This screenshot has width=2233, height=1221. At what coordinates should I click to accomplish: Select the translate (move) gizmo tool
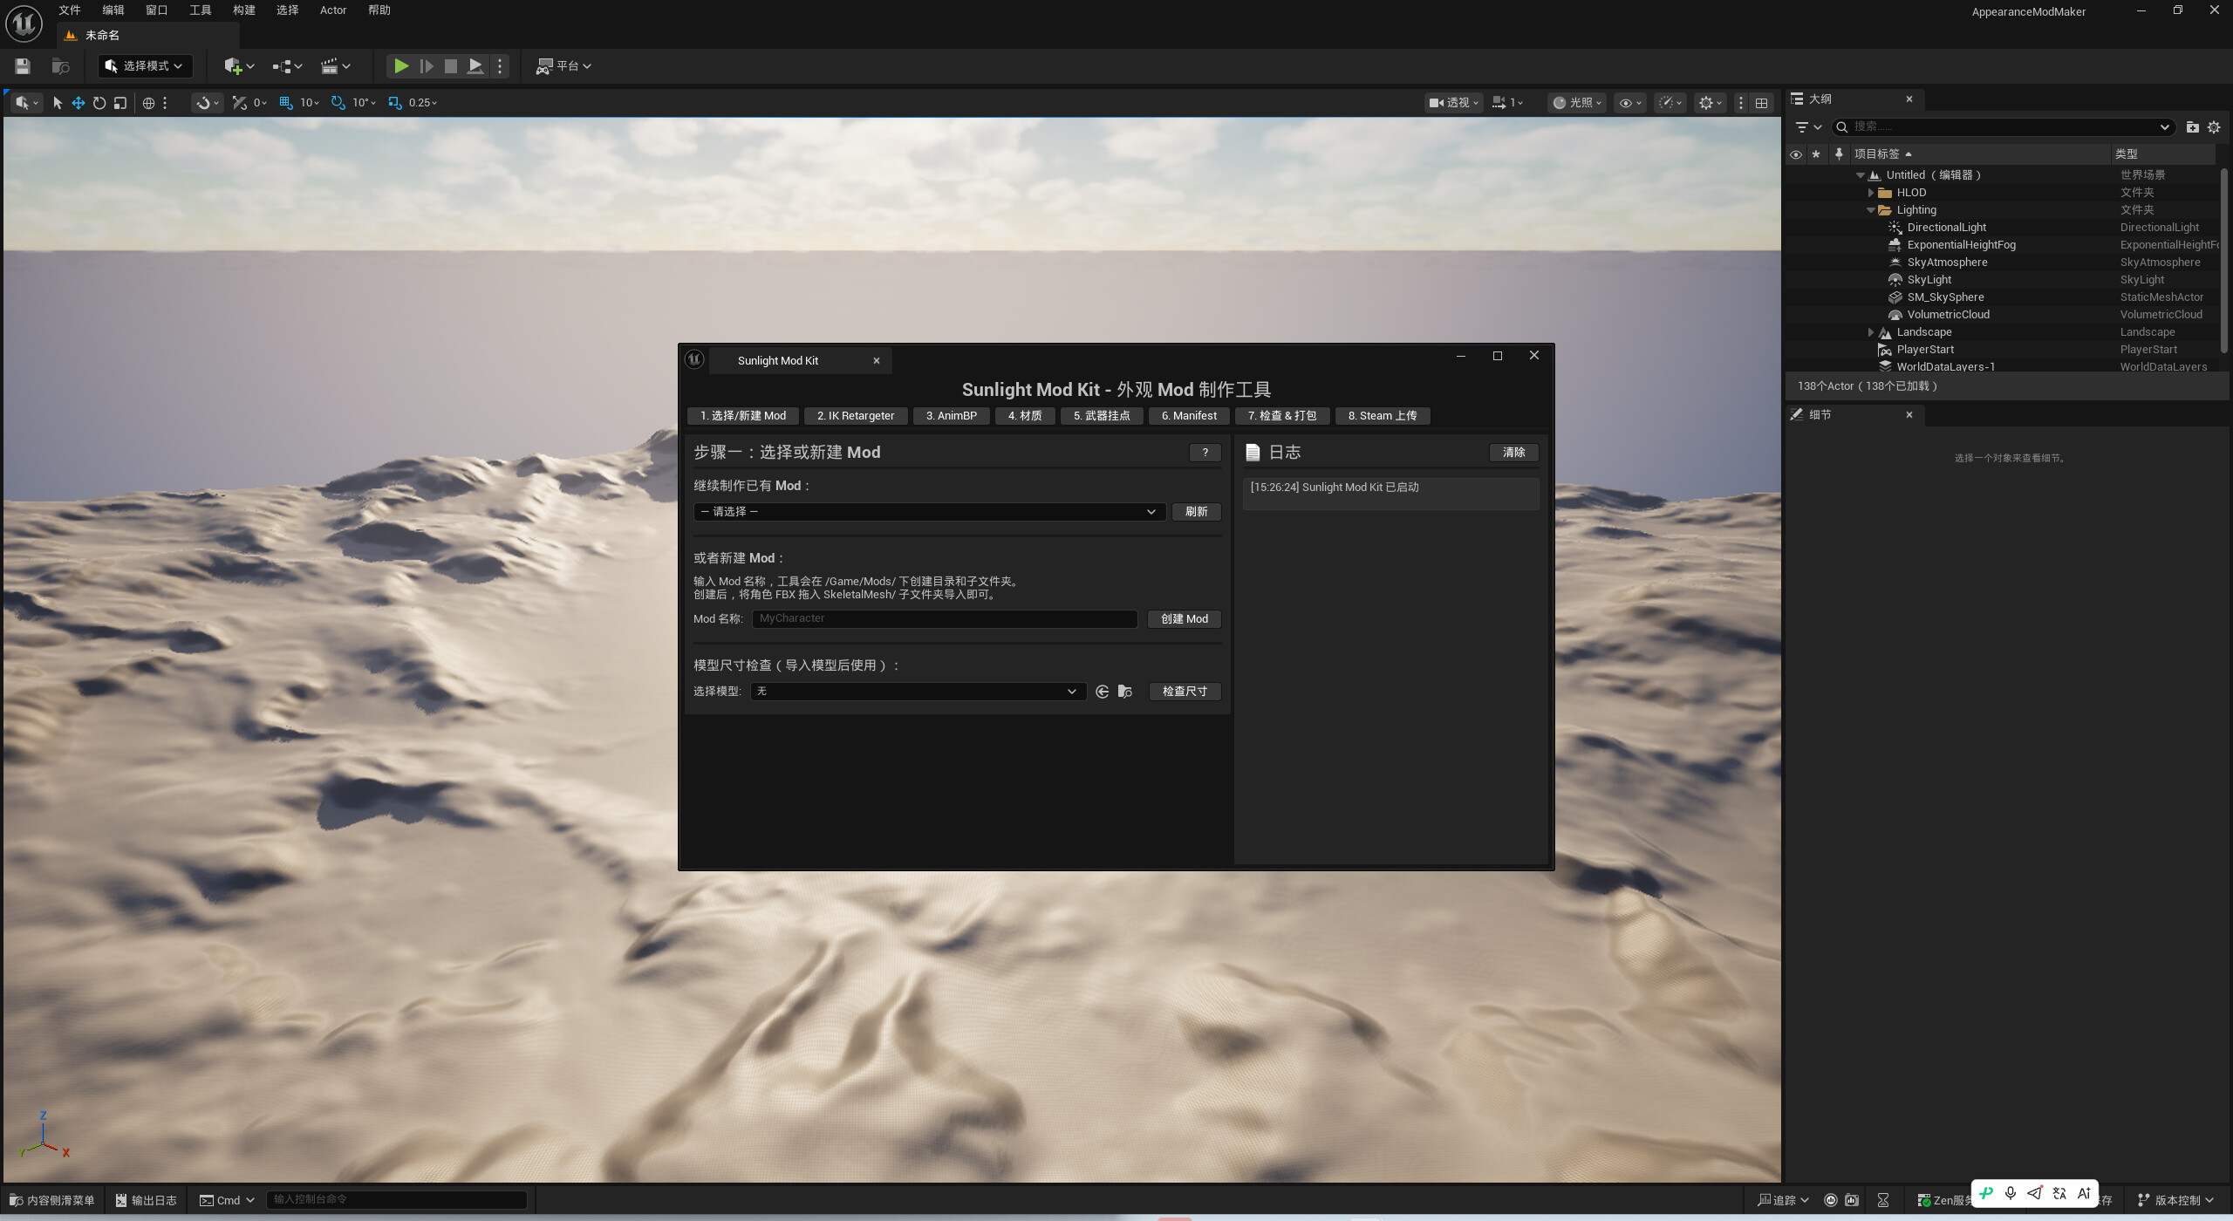point(79,103)
